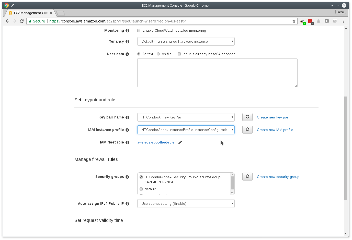Click the security groups list scrollbar thumb
Screen dimensions: 352x240
coord(232,183)
